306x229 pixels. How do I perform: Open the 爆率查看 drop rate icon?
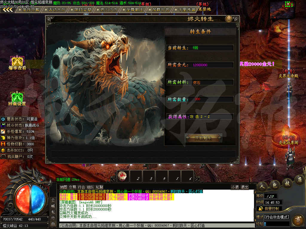click(17, 63)
